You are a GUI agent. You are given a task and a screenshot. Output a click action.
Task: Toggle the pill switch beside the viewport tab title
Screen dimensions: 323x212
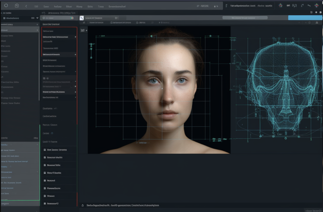(x=116, y=18)
